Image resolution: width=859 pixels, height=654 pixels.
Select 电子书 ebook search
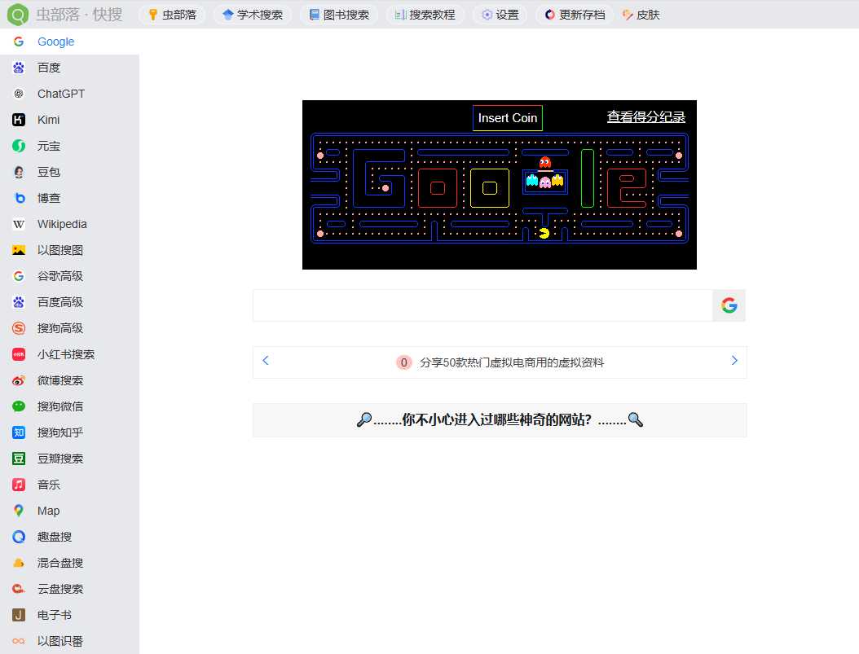click(x=48, y=615)
